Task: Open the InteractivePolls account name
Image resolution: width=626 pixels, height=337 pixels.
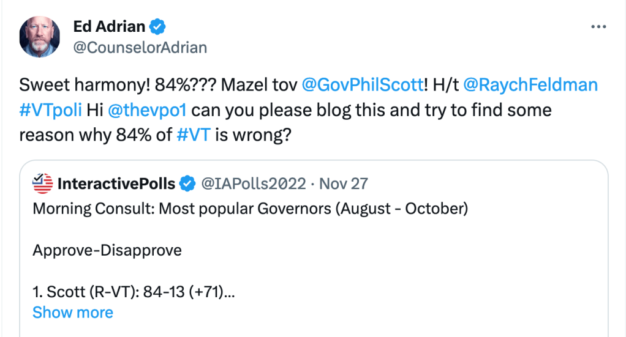Action: tap(116, 183)
